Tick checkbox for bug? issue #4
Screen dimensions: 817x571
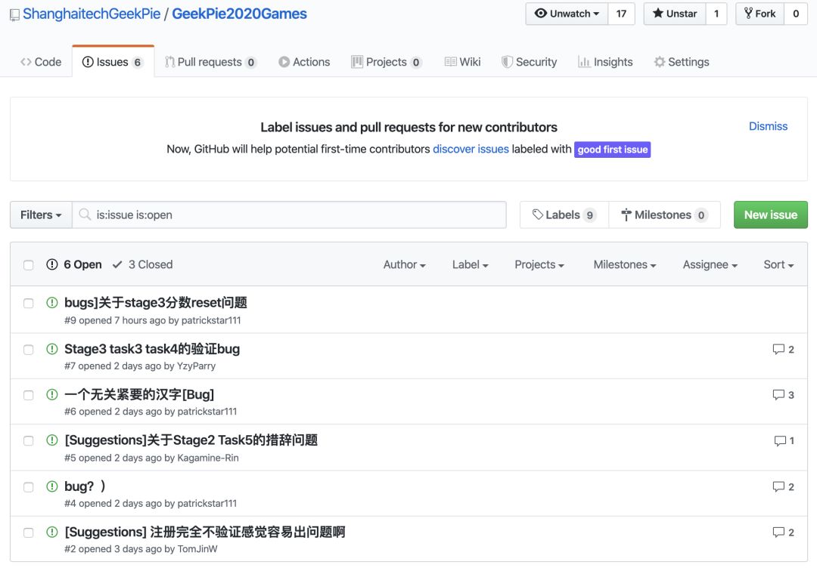click(x=29, y=487)
